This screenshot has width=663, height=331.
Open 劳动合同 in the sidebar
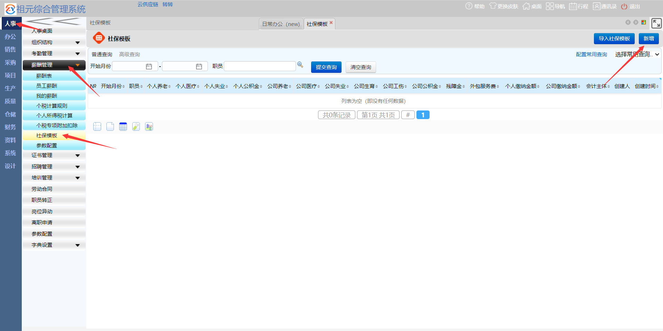[x=54, y=189]
